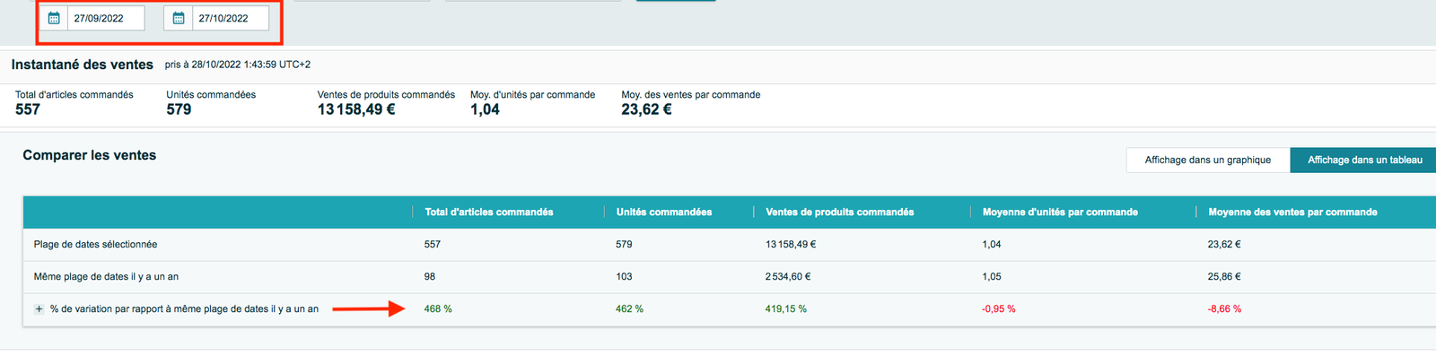
Task: Click the 419,15 % variation value
Action: [786, 308]
